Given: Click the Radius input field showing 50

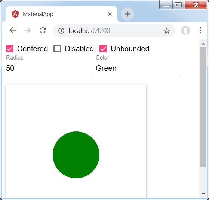Looking at the screenshot, I should pos(48,68).
